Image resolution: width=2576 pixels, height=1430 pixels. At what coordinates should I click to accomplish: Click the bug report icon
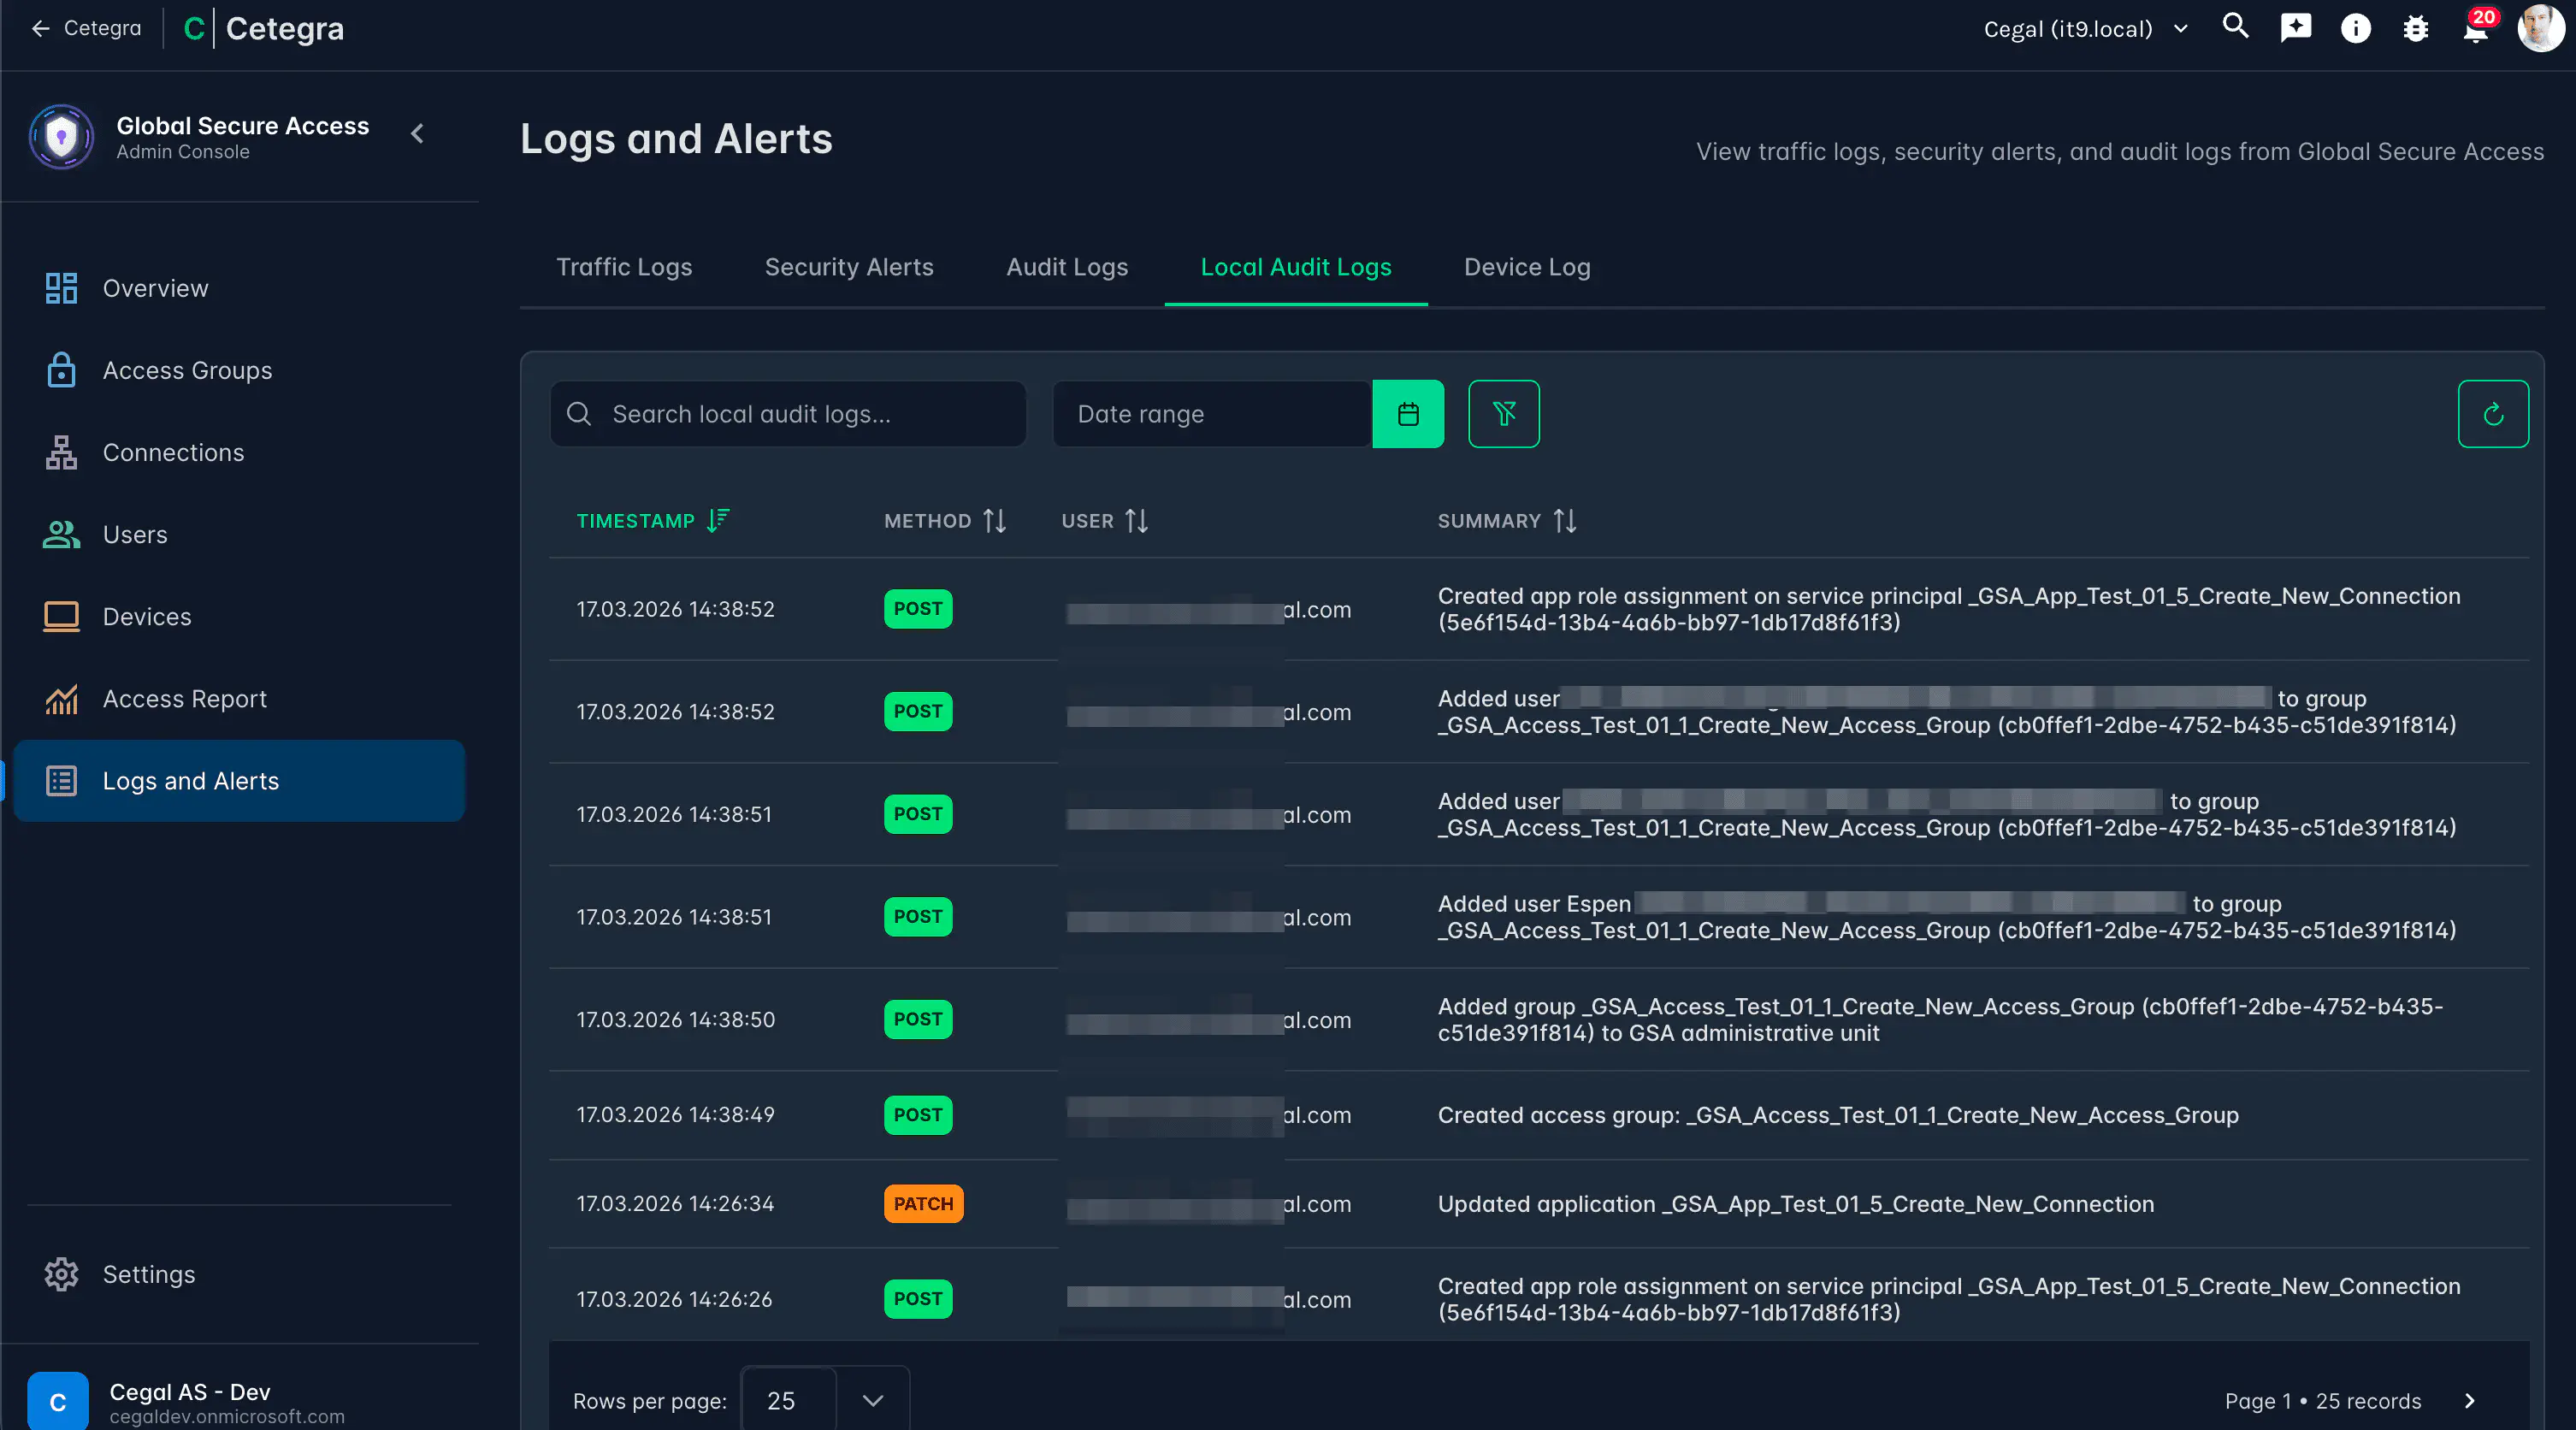[2415, 28]
